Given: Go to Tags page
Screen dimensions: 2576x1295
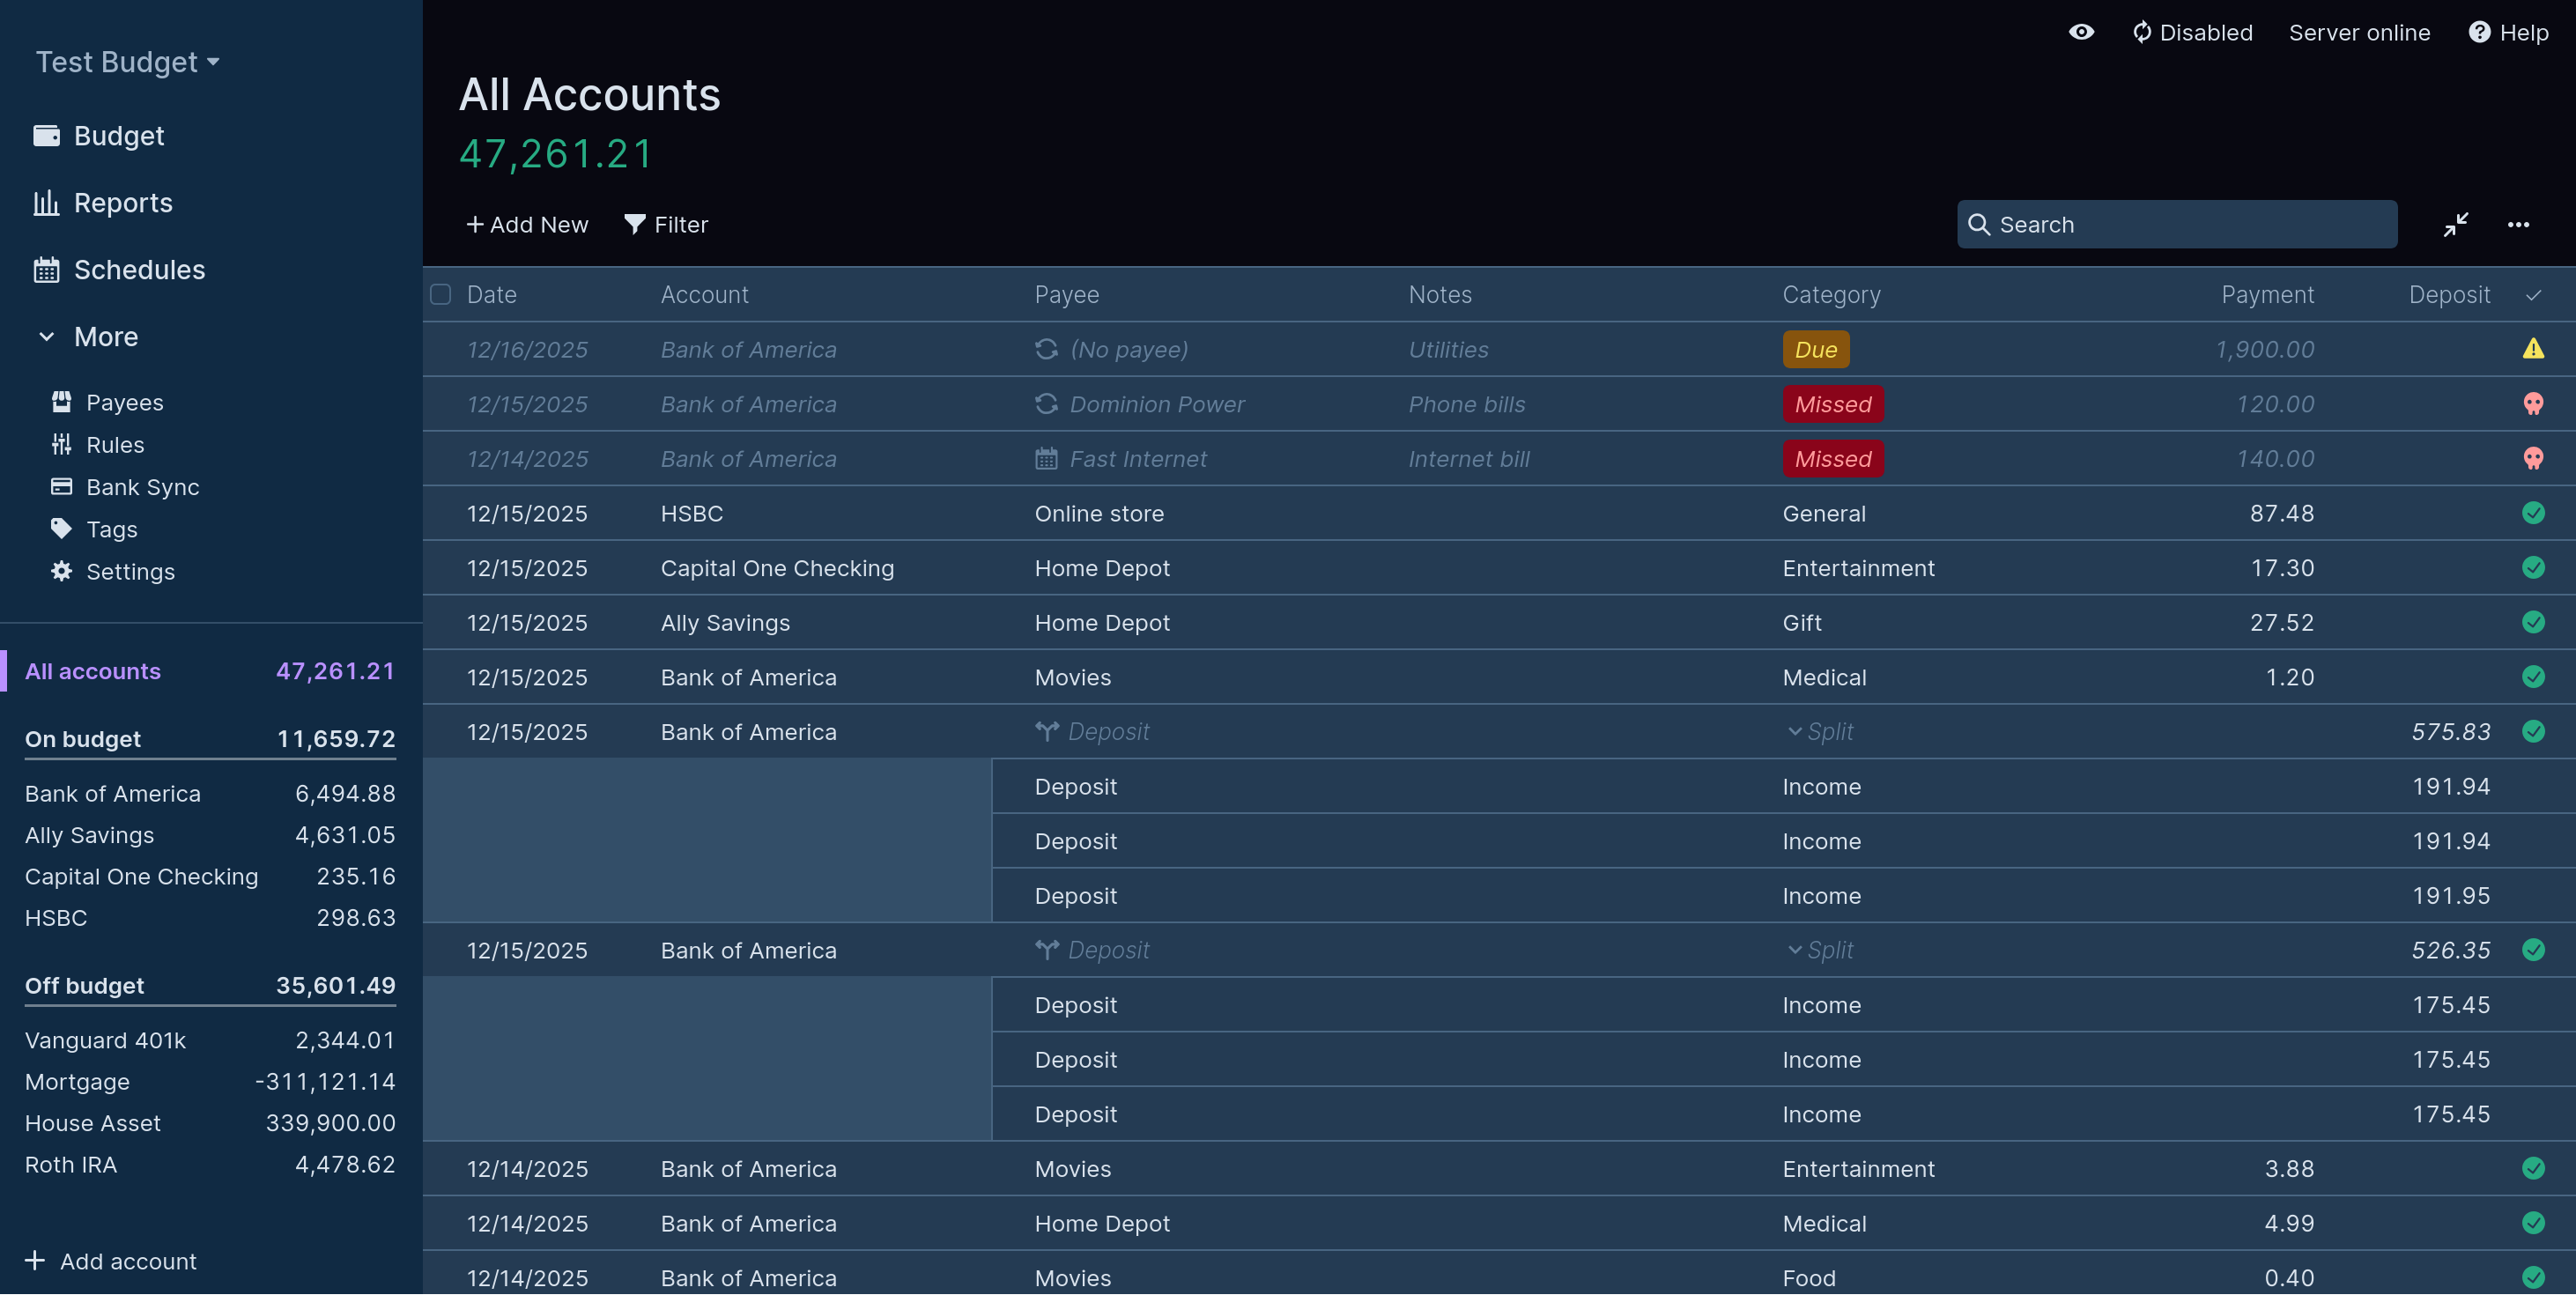Looking at the screenshot, I should click(111, 529).
